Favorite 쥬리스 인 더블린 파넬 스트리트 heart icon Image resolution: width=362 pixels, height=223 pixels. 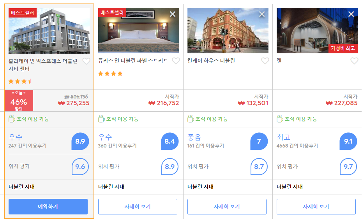click(x=176, y=61)
